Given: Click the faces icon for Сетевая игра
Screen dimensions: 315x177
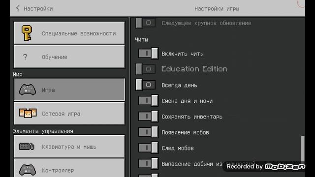Looking at the screenshot, I should [x=28, y=113].
